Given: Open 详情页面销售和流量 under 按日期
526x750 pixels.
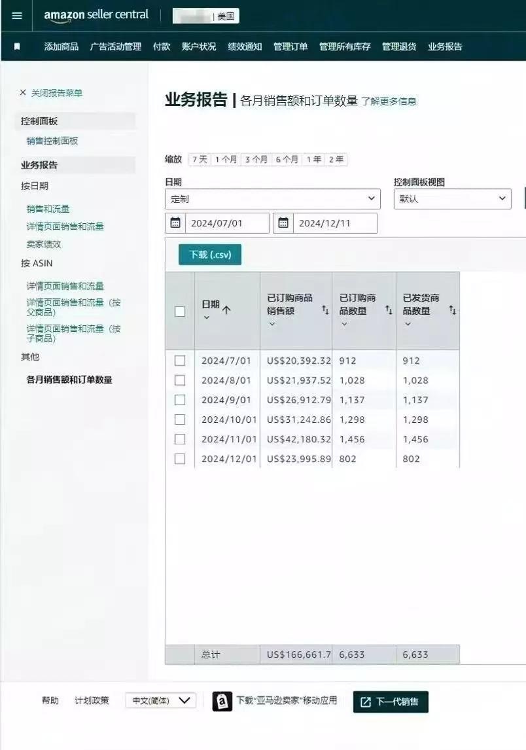Looking at the screenshot, I should [65, 226].
